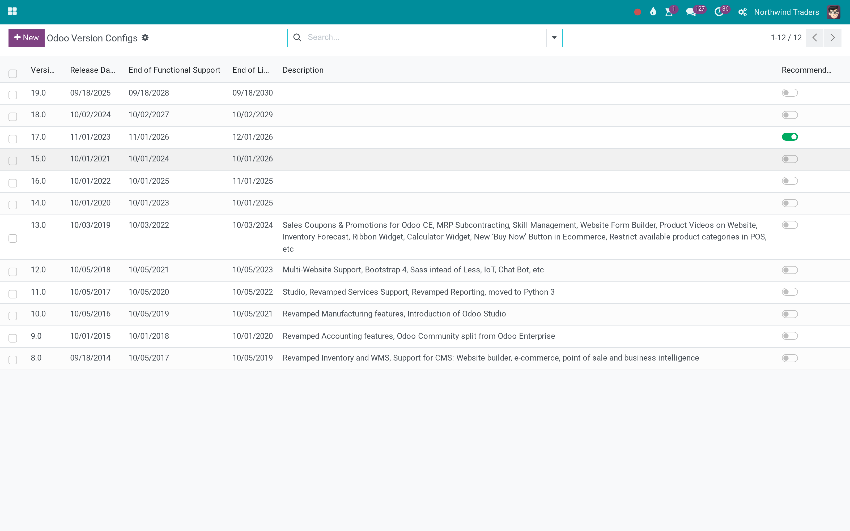The image size is (850, 531).
Task: Sort by the Recommended column header
Action: pos(806,70)
